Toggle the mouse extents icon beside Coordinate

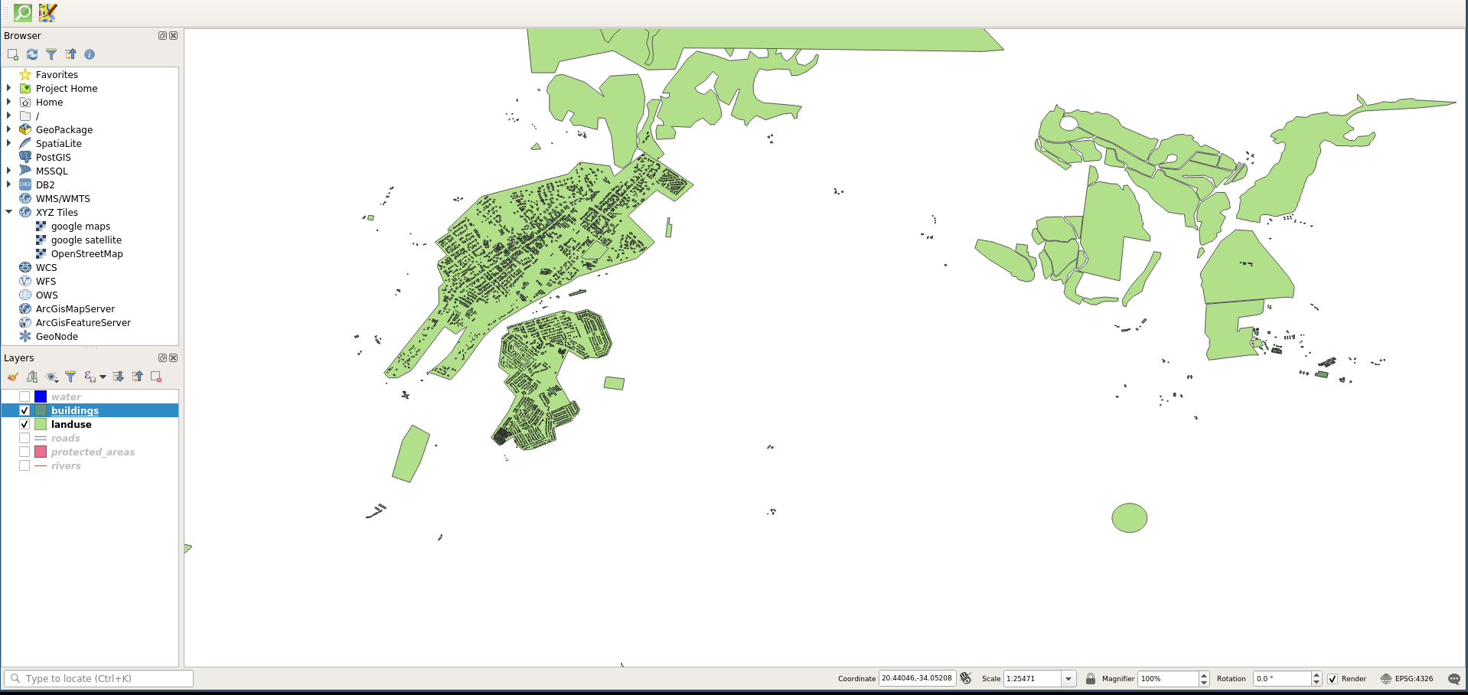pyautogui.click(x=966, y=679)
